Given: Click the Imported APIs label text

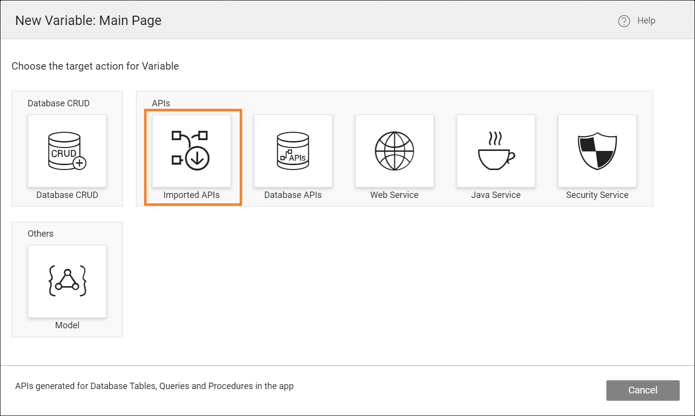Looking at the screenshot, I should tap(191, 195).
